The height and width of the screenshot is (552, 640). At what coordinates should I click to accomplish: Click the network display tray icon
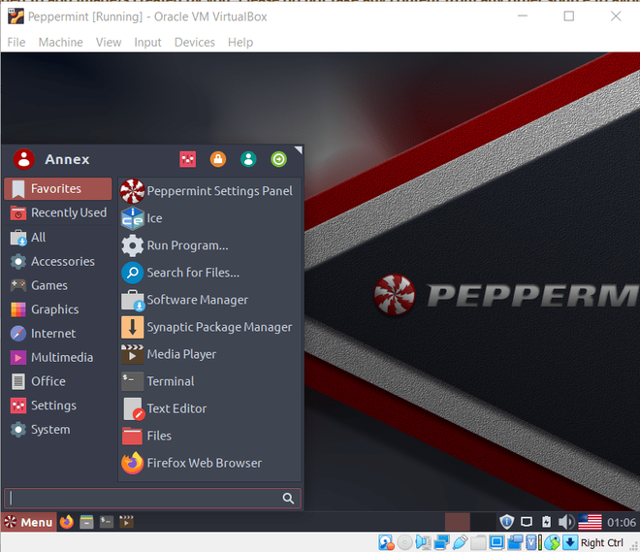(x=527, y=522)
